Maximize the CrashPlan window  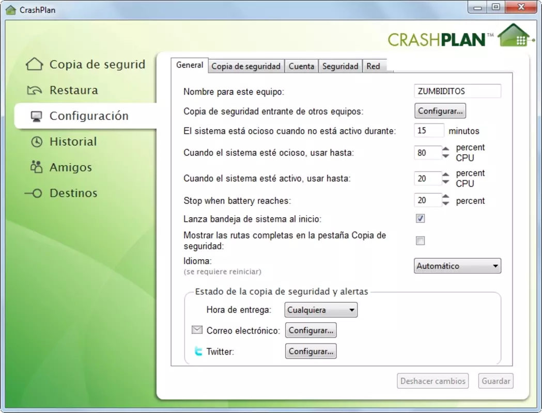[x=496, y=7]
